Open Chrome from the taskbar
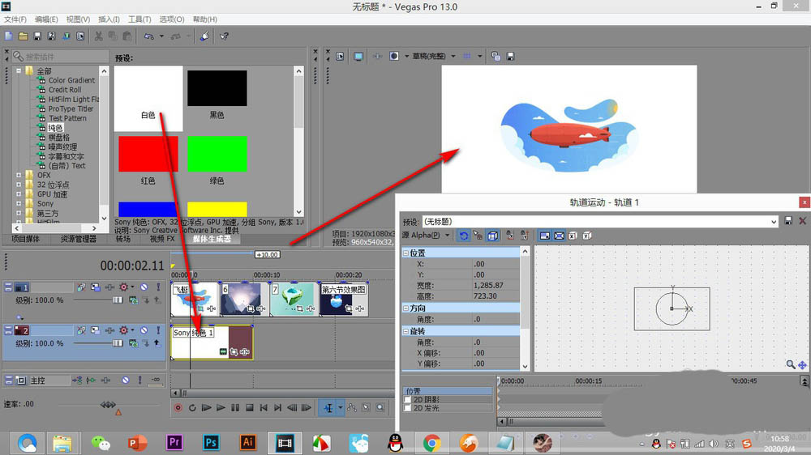Screen dimensions: 811x455 [432, 443]
